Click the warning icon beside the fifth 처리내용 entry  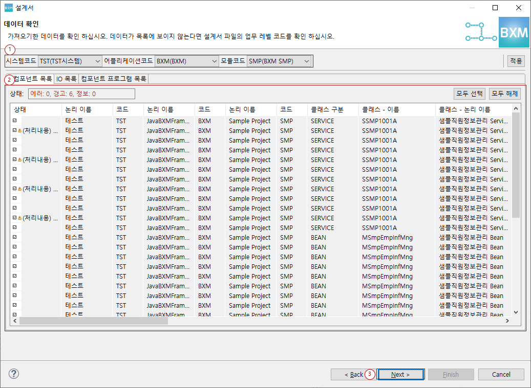tap(19, 218)
